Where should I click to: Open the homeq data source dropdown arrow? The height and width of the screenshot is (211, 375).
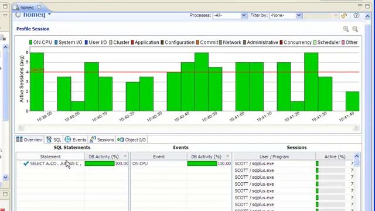pyautogui.click(x=49, y=14)
